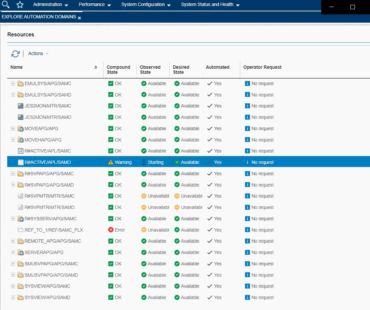This screenshot has height=310, width=370.
Task: Click the folder icon for MOVEAPG/APG
Action: tap(20, 128)
